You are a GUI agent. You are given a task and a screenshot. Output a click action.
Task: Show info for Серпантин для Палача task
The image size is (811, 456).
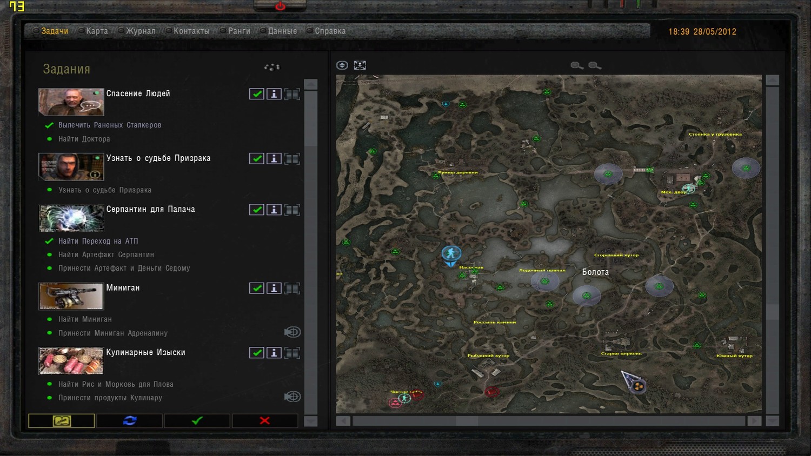pyautogui.click(x=274, y=210)
